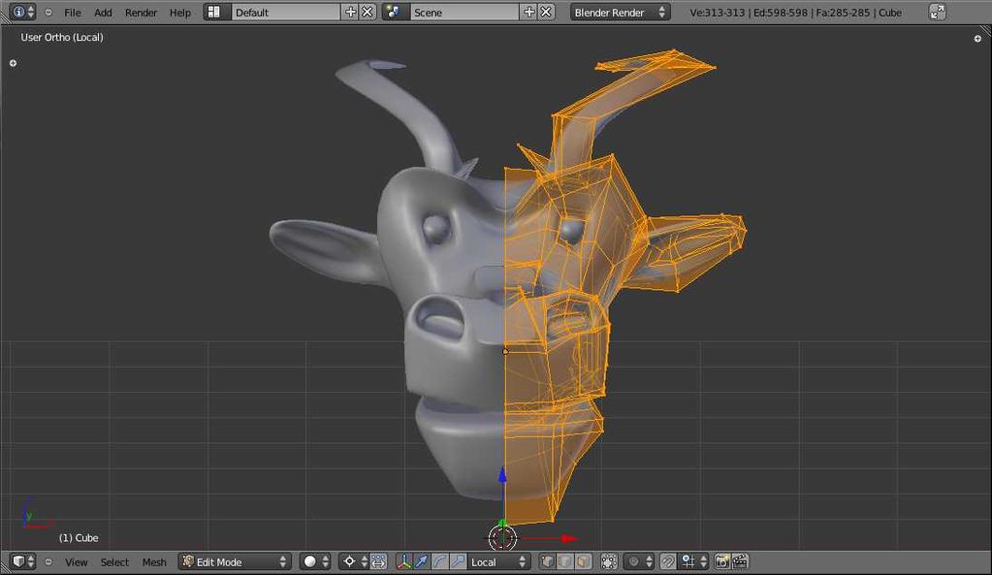Viewport: 992px width, 575px height.
Task: Switch to edge select mode
Action: [565, 561]
